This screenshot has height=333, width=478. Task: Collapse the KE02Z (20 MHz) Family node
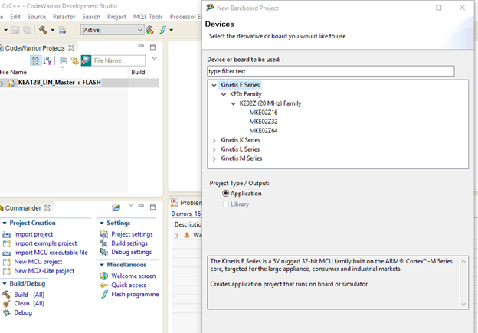click(234, 103)
